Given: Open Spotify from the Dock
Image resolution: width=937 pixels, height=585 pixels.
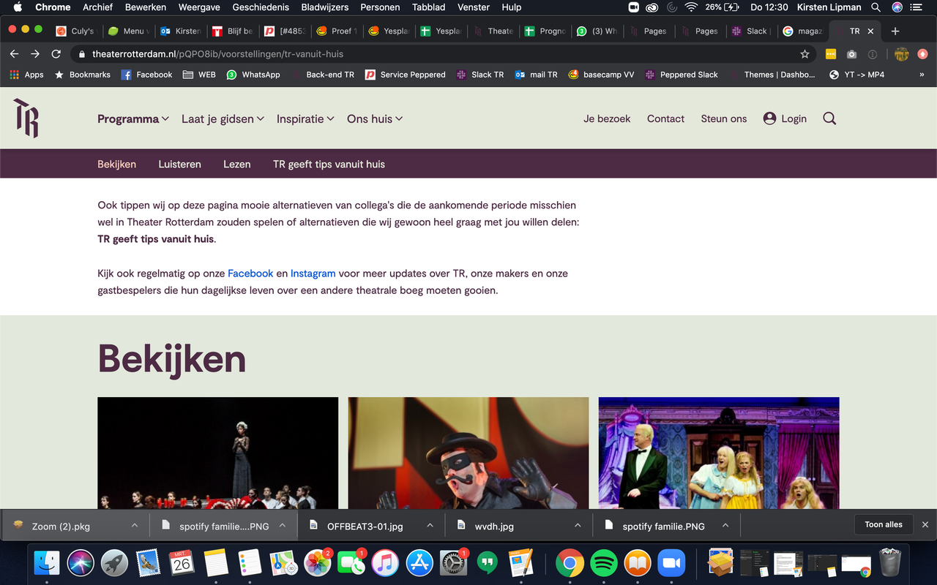Looking at the screenshot, I should pos(603,563).
